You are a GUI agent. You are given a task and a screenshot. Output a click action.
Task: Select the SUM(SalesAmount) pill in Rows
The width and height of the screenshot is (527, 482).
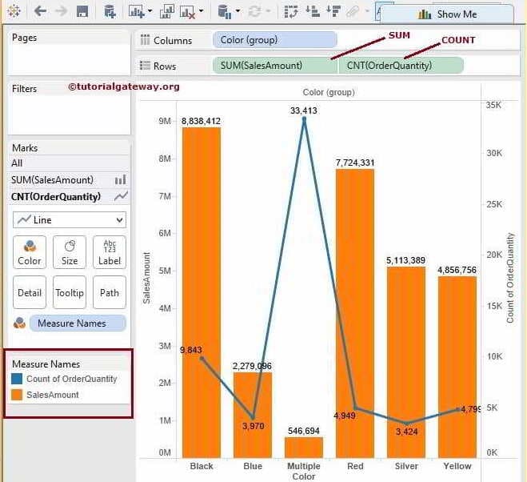[x=275, y=66]
